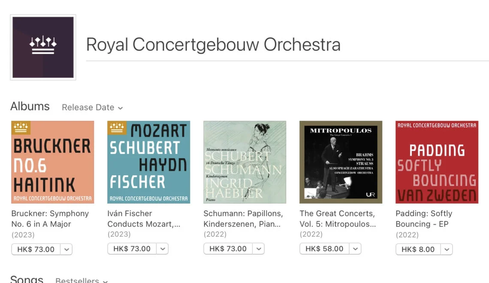Buy The Great Concerts Vol. 5 for HK$ 58.00
This screenshot has height=283, width=489.
coord(324,249)
